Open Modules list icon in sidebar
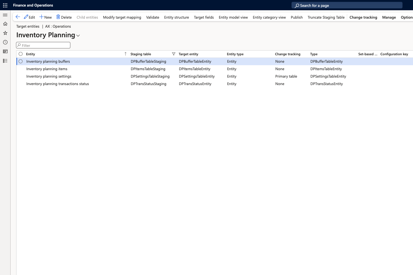 [x=5, y=61]
